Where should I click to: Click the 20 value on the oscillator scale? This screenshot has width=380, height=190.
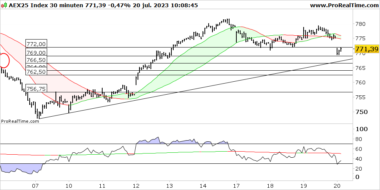pos(359,168)
